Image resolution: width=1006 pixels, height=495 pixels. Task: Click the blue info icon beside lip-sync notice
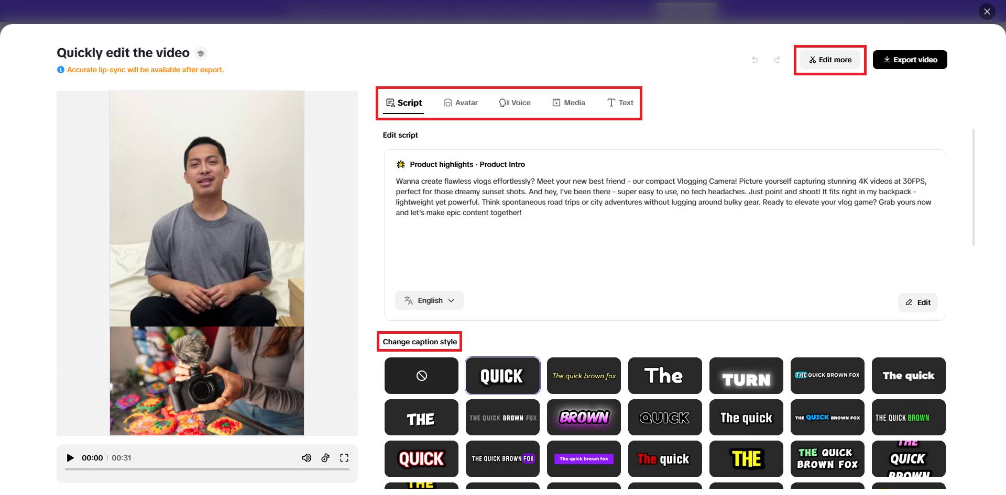(61, 70)
